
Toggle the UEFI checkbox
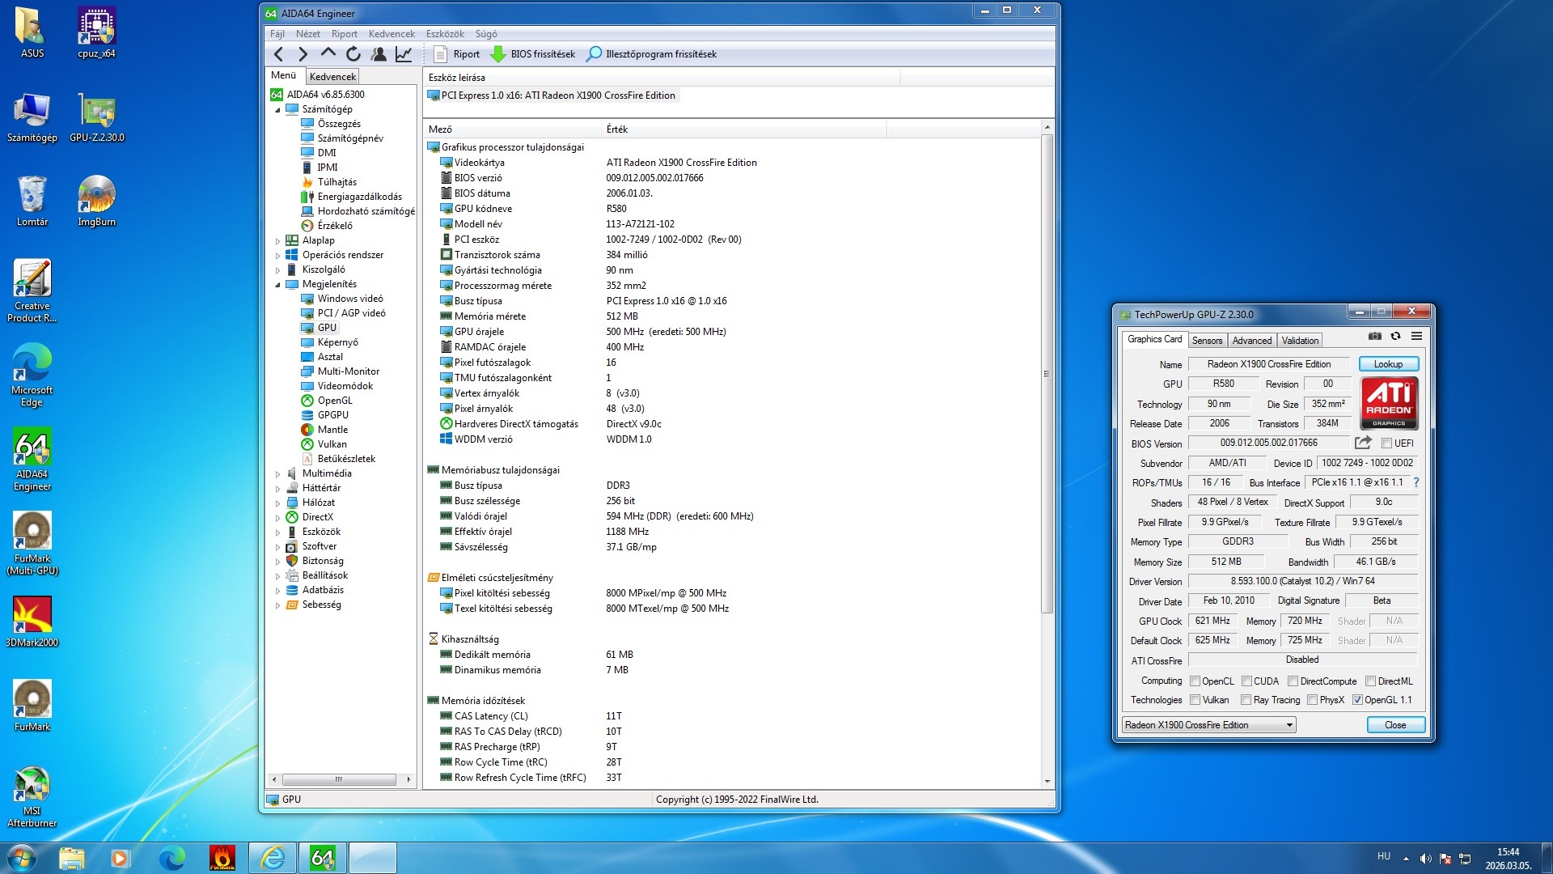pyautogui.click(x=1386, y=443)
